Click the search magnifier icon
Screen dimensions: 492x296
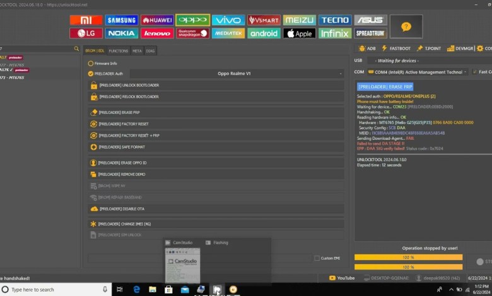tap(76, 48)
